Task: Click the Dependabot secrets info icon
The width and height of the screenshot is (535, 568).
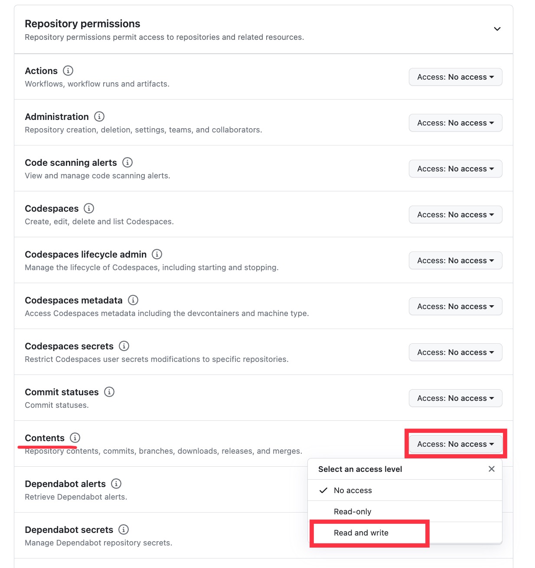Action: [123, 529]
